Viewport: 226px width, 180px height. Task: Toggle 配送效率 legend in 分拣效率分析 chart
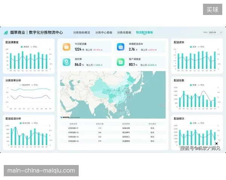pos(25,85)
